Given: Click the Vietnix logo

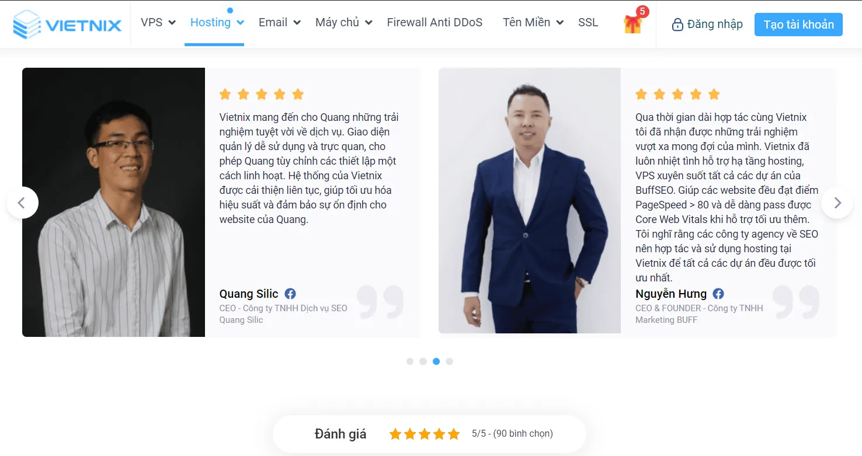Looking at the screenshot, I should coord(67,25).
